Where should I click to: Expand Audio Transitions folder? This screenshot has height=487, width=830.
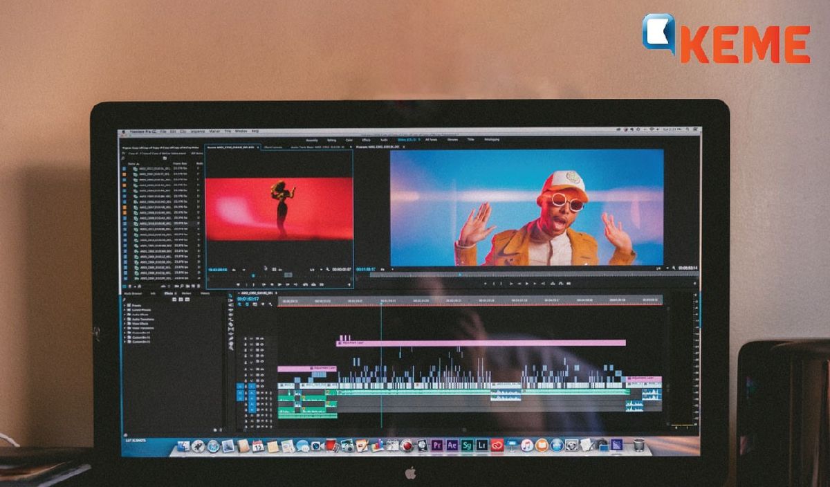click(124, 320)
